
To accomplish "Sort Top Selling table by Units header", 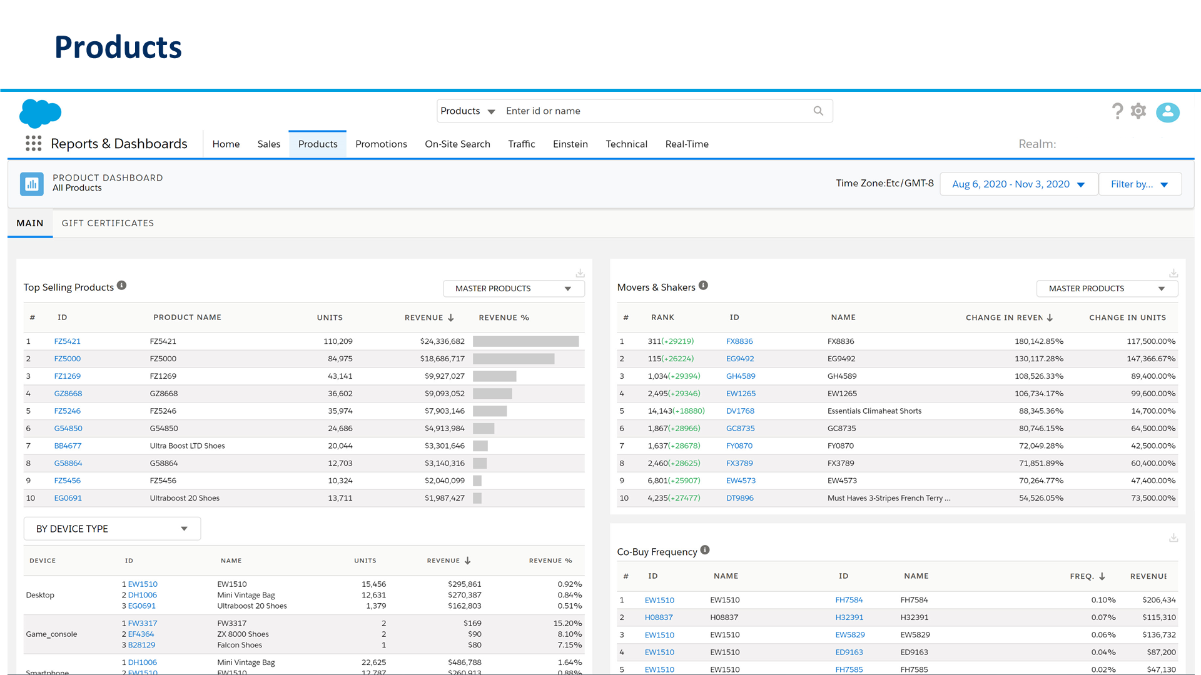I will (330, 317).
